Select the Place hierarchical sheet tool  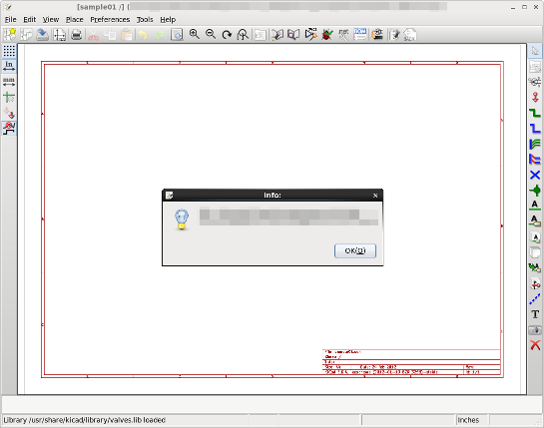[x=535, y=252]
